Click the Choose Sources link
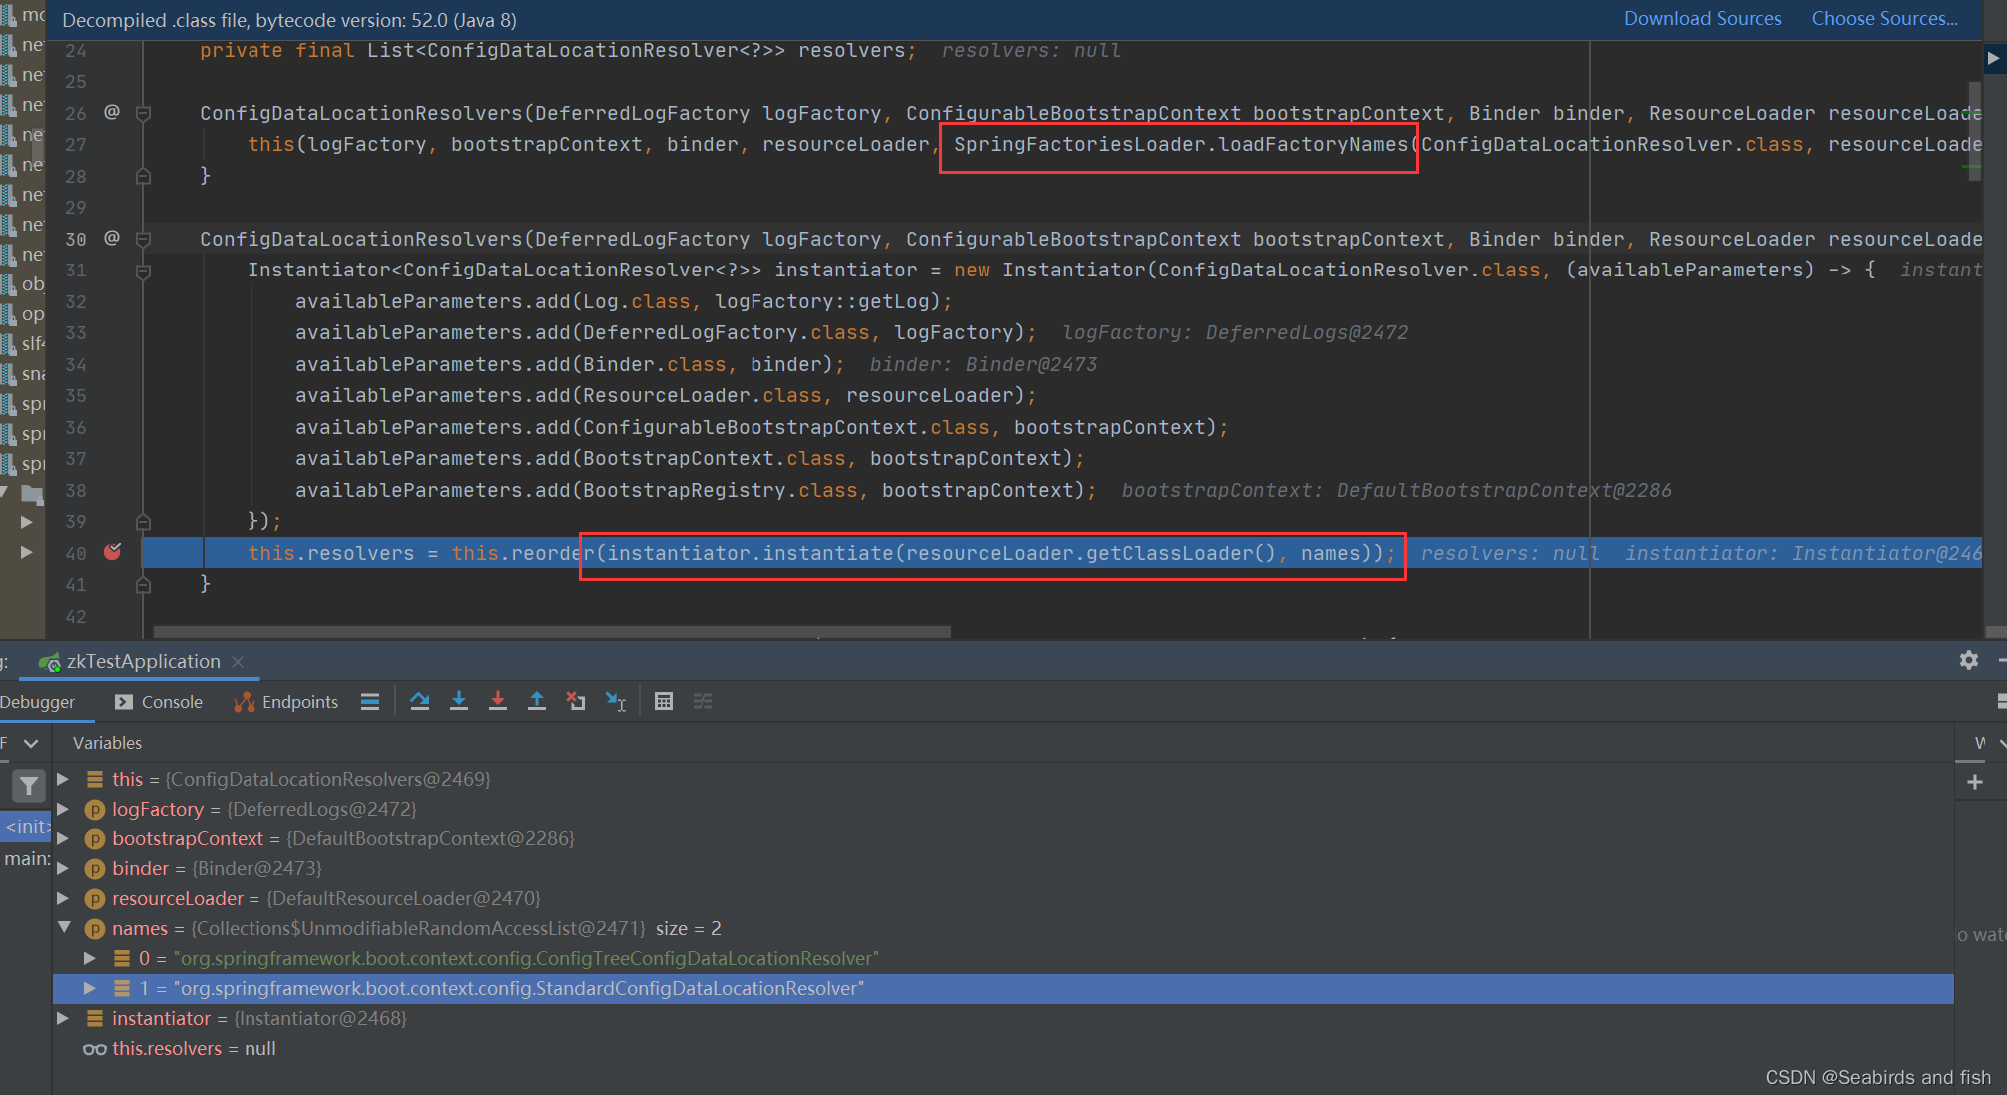The width and height of the screenshot is (2007, 1095). click(x=1884, y=19)
